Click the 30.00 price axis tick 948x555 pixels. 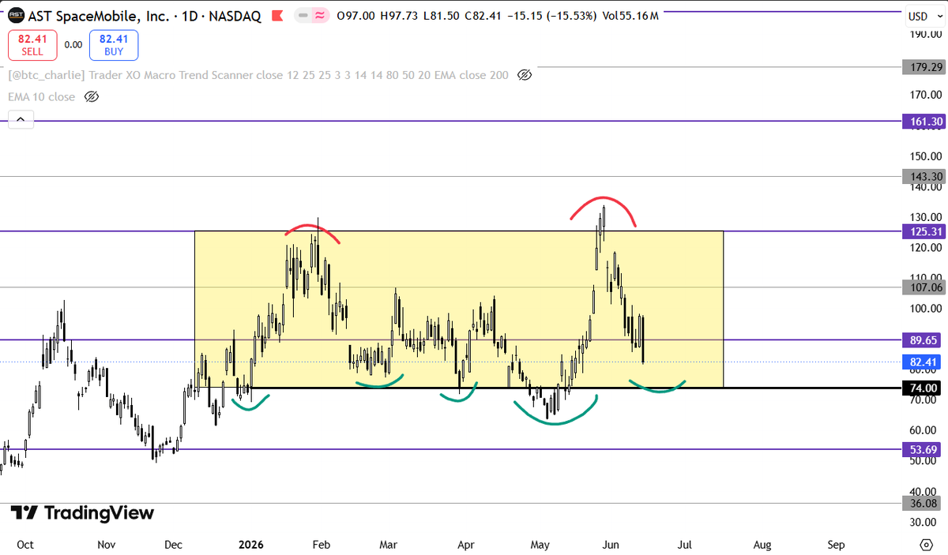[924, 522]
